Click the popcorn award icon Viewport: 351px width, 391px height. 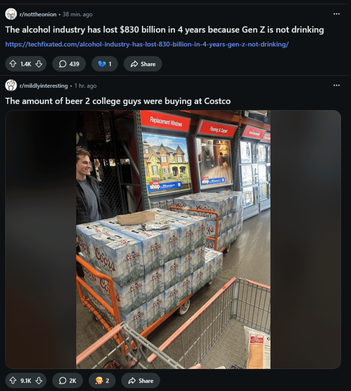99,381
